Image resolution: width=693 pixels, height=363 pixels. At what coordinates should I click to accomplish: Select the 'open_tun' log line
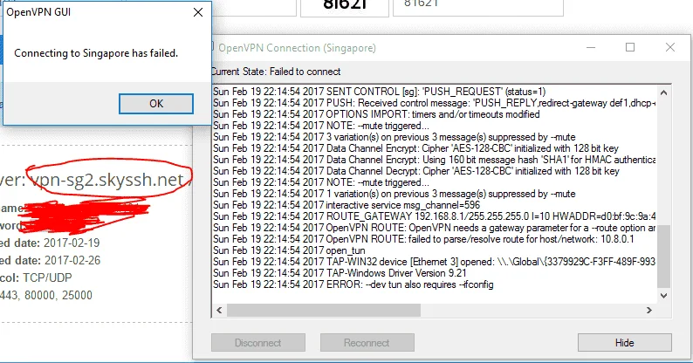289,250
